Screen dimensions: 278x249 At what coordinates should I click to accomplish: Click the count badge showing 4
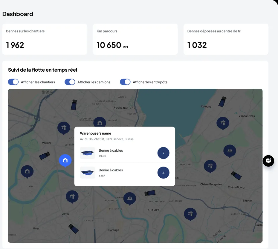coord(163,173)
